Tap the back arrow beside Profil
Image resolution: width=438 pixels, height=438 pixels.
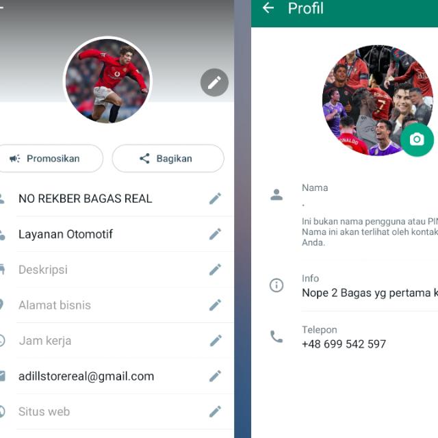point(268,8)
